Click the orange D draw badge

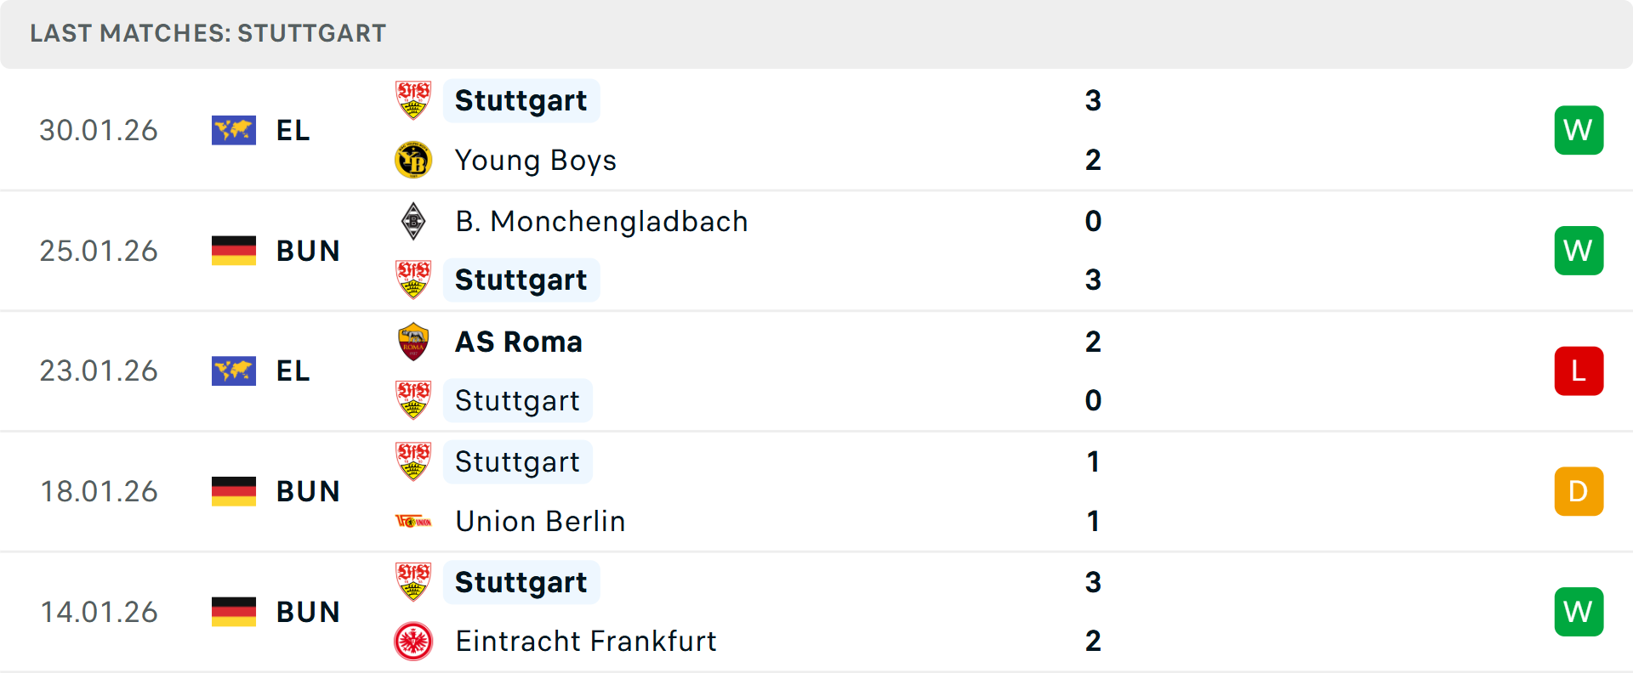(x=1579, y=491)
